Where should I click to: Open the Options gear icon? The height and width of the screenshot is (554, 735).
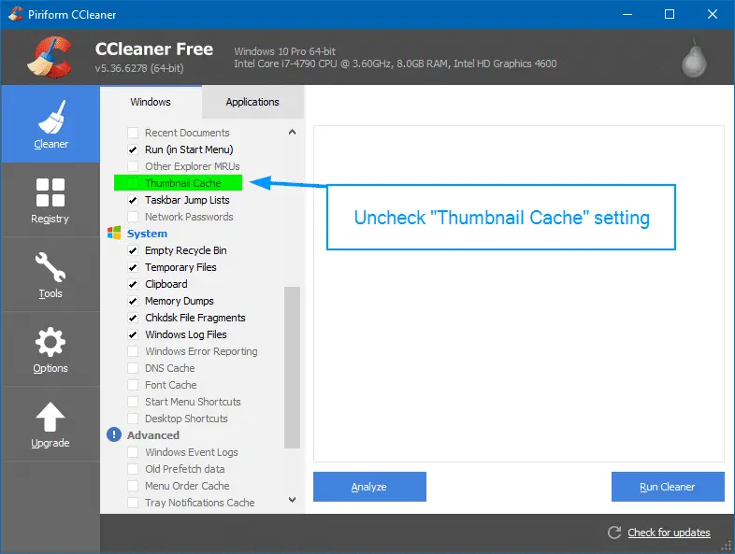pos(50,342)
